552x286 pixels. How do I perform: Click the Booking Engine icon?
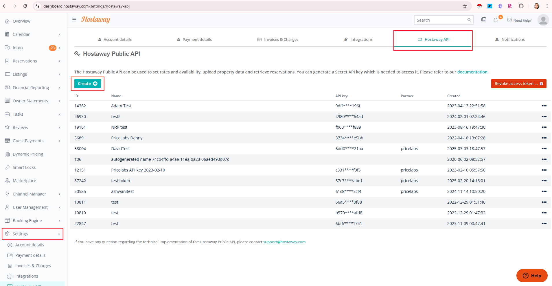[x=7, y=221]
